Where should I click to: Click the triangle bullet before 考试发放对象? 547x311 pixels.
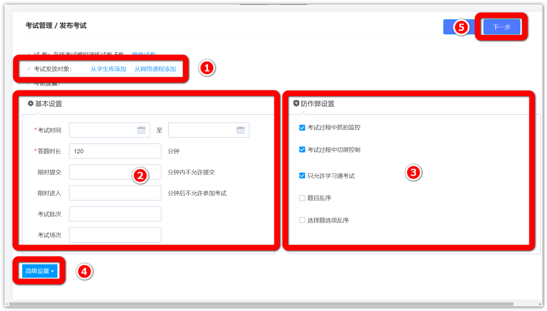pos(29,69)
